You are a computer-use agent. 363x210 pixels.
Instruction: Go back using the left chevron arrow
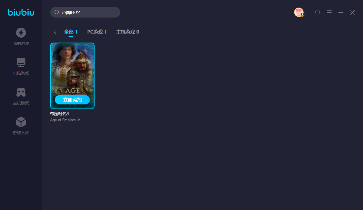point(55,32)
